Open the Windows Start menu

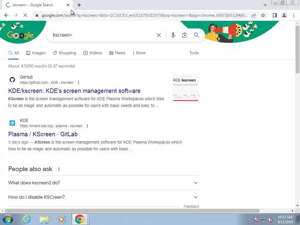tap(7, 219)
